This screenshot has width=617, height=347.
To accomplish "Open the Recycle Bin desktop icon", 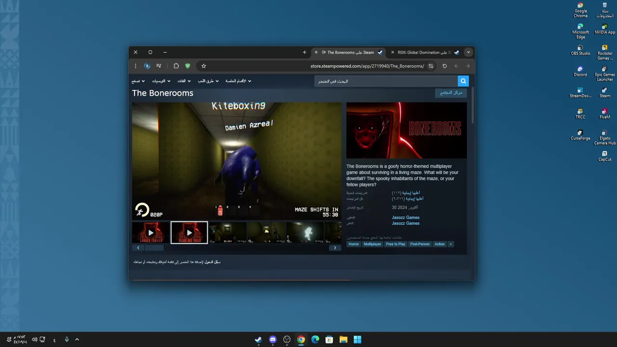I will pos(604,10).
